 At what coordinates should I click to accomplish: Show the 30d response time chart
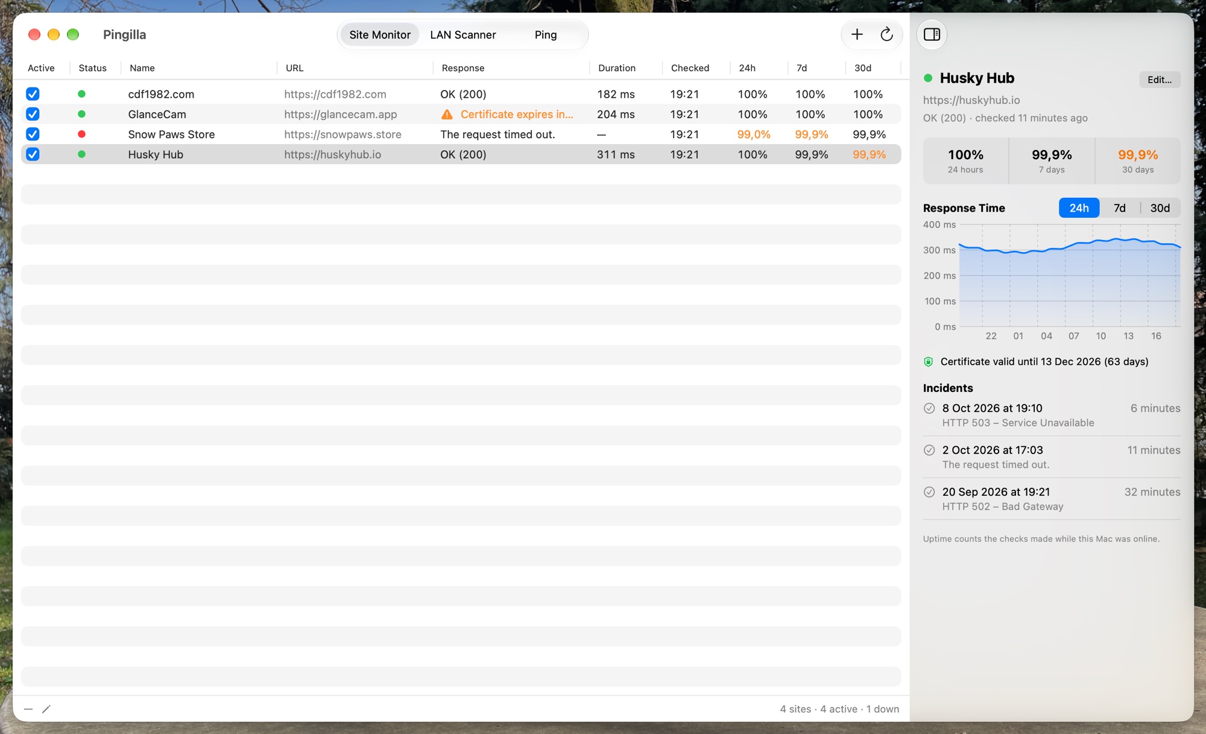pyautogui.click(x=1160, y=208)
